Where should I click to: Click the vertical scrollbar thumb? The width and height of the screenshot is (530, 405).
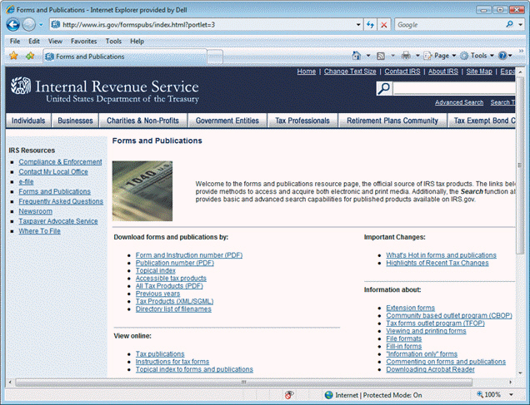[x=519, y=165]
